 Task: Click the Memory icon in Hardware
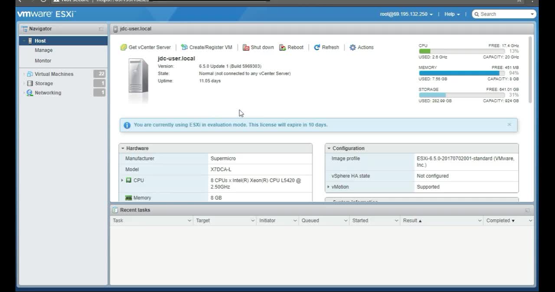(x=128, y=198)
